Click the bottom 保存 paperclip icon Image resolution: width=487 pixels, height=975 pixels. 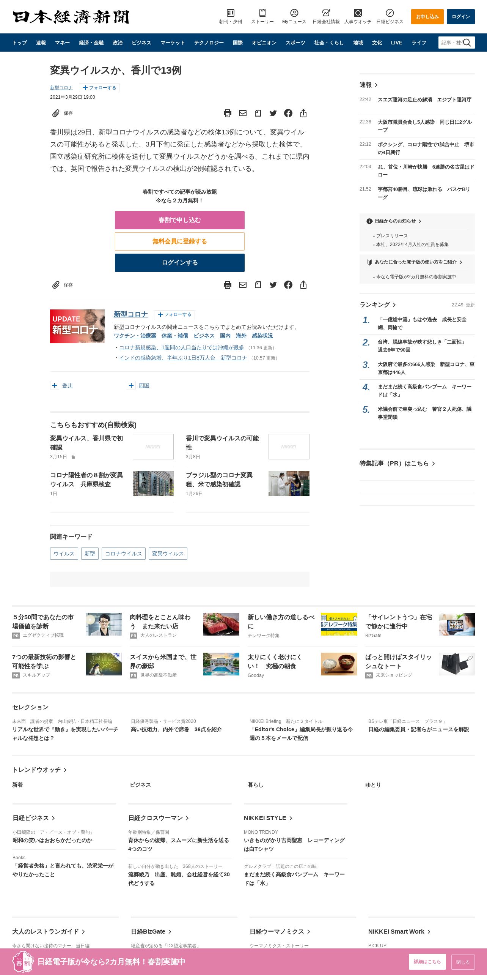click(x=56, y=285)
